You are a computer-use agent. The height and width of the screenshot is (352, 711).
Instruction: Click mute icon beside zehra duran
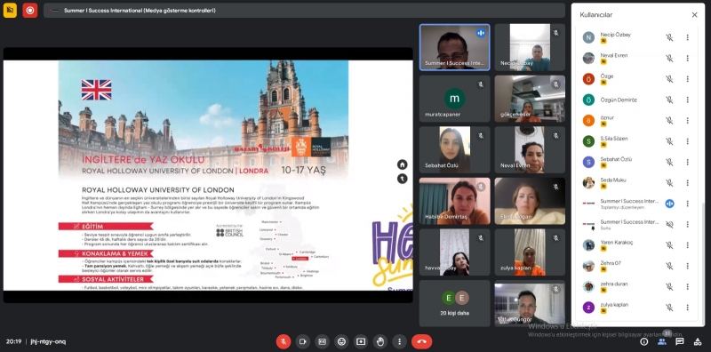click(x=669, y=287)
